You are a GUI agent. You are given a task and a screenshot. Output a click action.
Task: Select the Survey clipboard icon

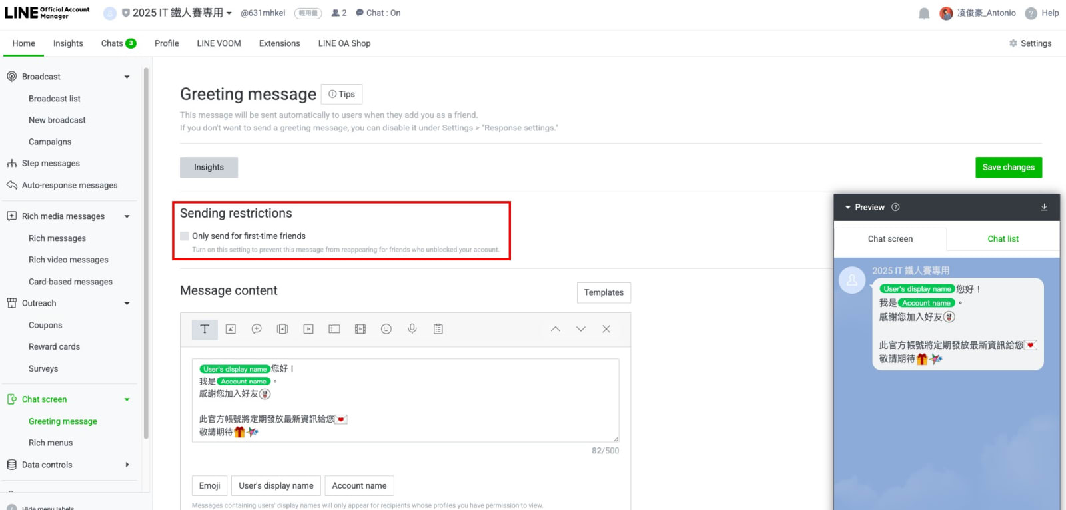point(438,329)
